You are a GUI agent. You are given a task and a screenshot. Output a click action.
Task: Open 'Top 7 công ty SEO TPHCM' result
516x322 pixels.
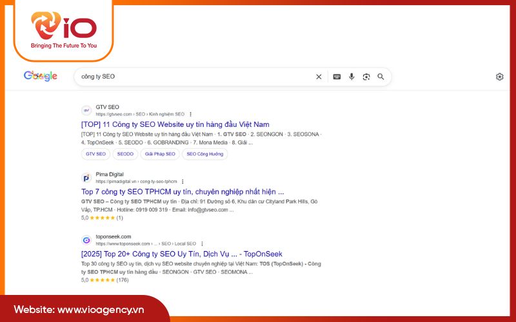(183, 191)
